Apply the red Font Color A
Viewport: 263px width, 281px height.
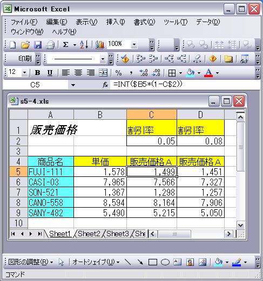208,73
